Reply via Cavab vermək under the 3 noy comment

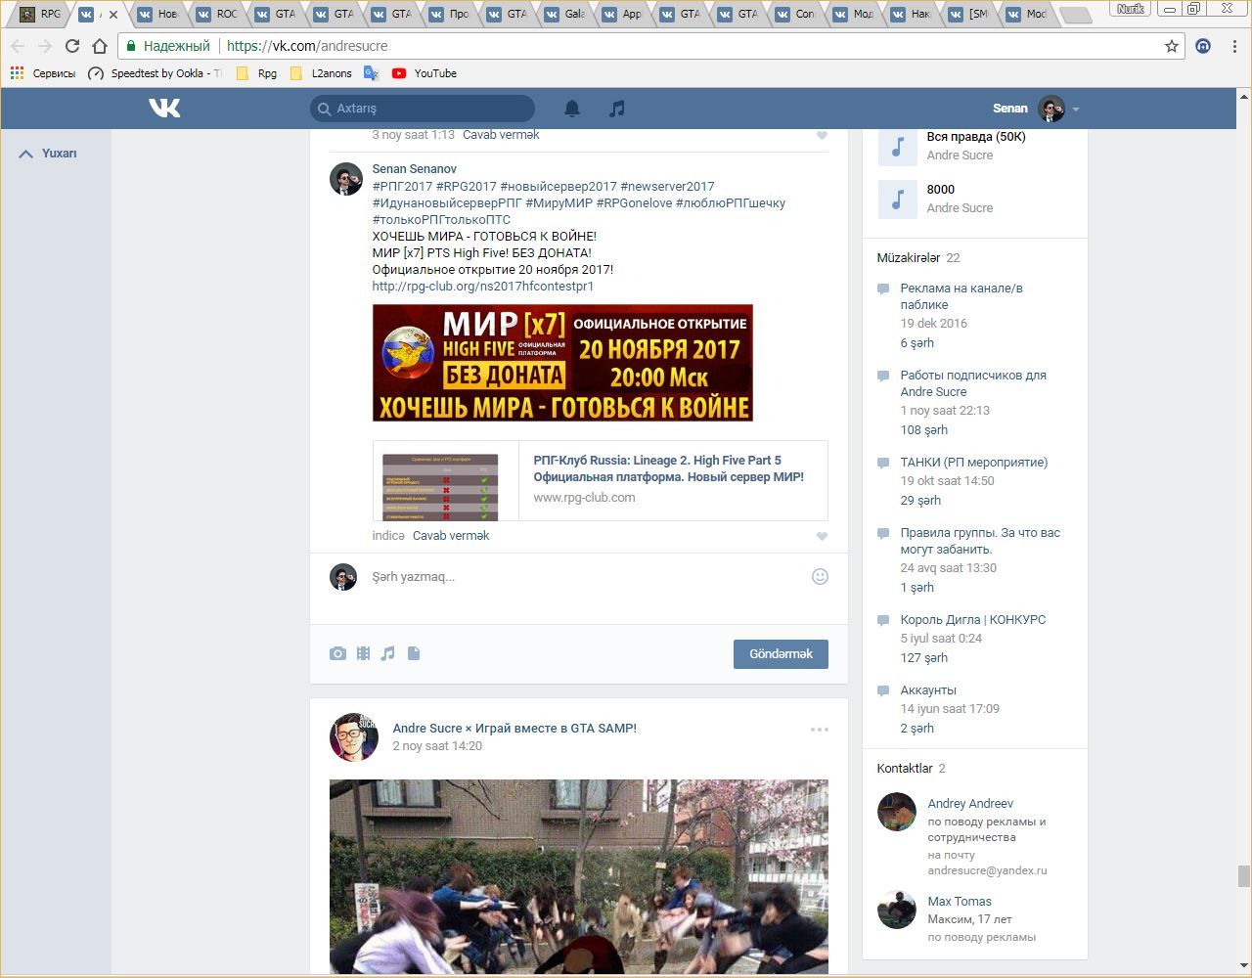[x=501, y=135]
